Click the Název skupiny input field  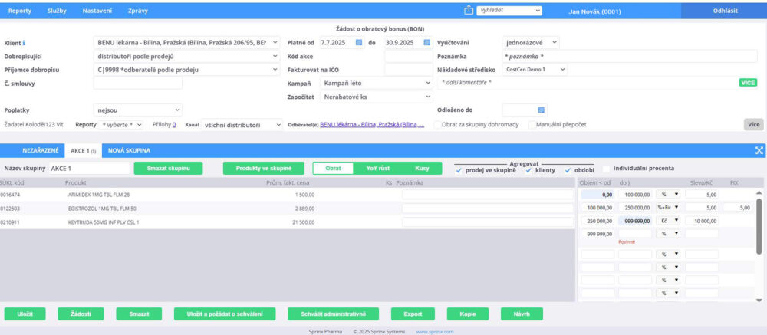pos(89,168)
